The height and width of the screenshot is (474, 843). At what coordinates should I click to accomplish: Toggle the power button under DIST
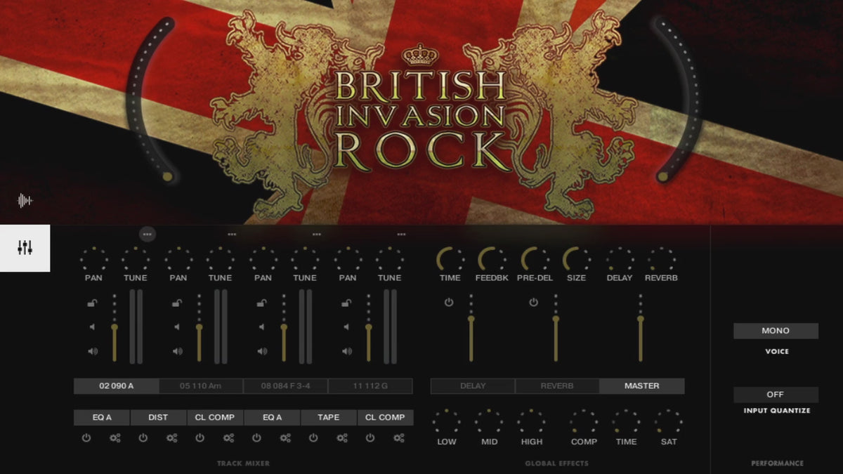pos(143,438)
